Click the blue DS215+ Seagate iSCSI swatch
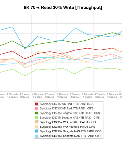The height and width of the screenshot is (147, 122). click(x=37, y=131)
